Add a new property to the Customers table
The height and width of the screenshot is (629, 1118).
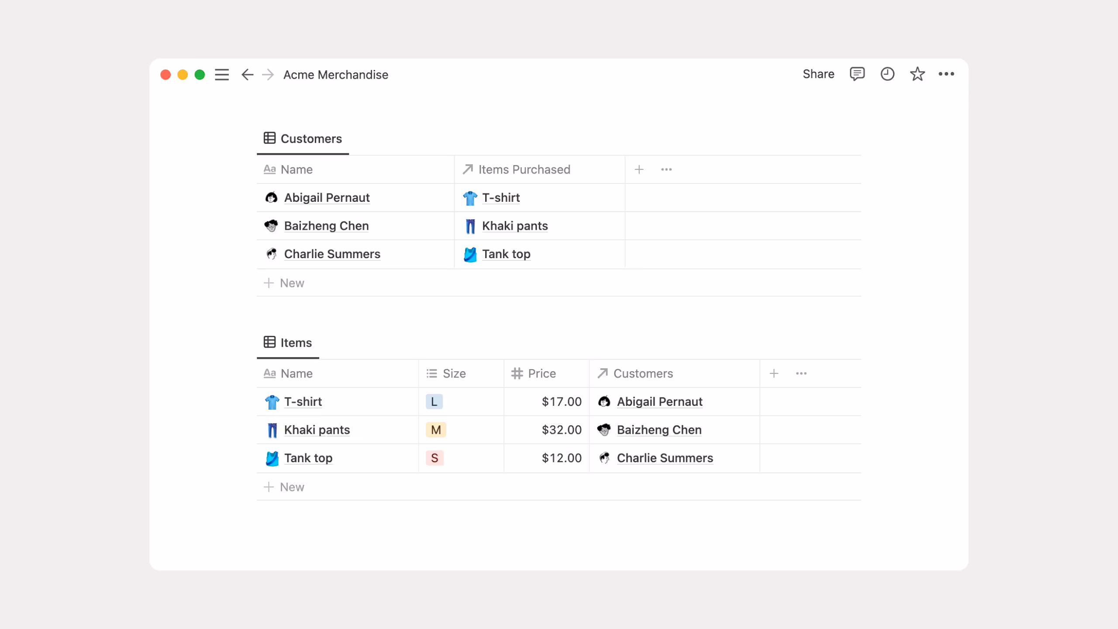[639, 169]
